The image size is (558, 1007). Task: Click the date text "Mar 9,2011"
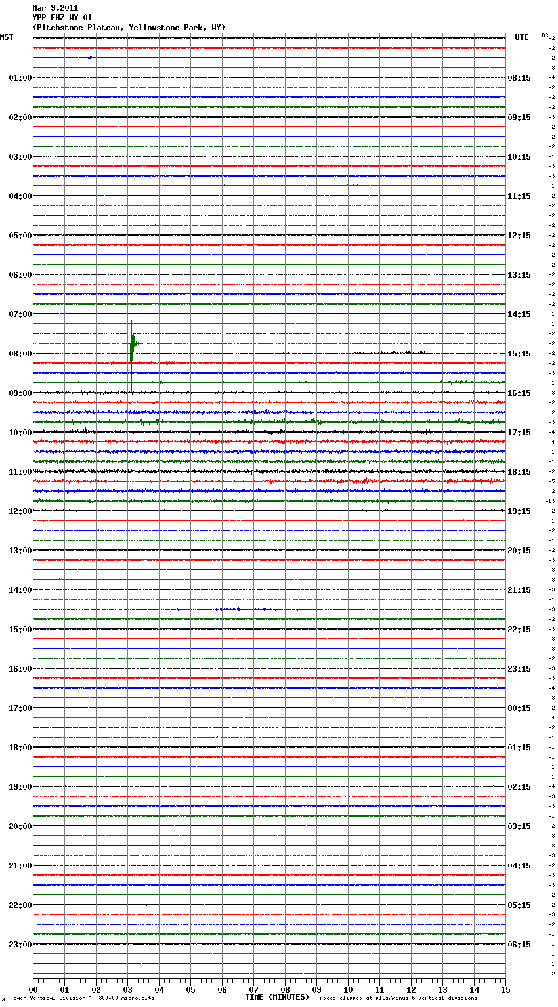coord(55,8)
